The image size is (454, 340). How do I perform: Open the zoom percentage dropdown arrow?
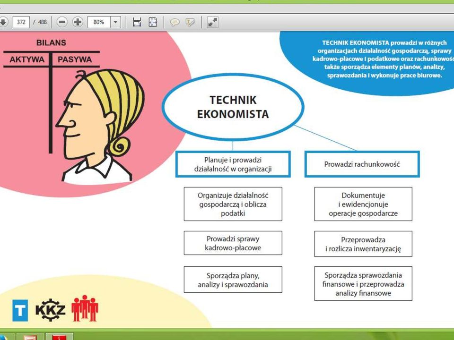tap(115, 22)
